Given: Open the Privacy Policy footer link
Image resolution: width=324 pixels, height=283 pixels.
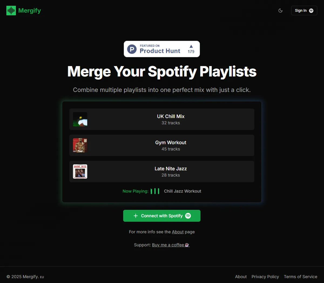Looking at the screenshot, I should 265,277.
